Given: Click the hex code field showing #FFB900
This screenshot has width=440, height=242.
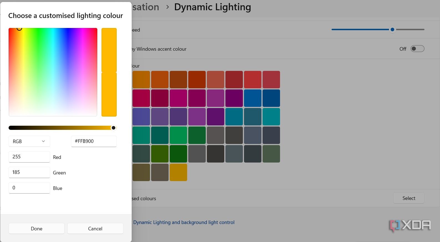Looking at the screenshot, I should pos(94,141).
